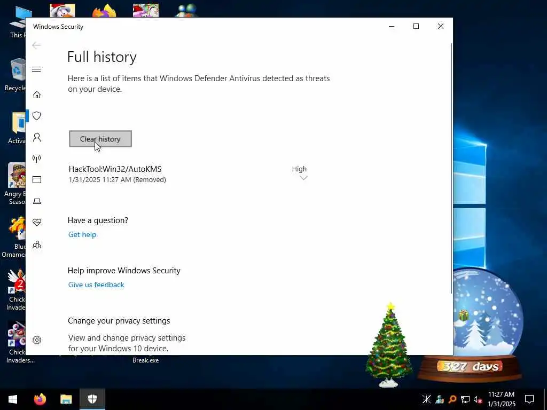The image size is (547, 410).
Task: Click the muted volume tray icon
Action: coord(478,399)
